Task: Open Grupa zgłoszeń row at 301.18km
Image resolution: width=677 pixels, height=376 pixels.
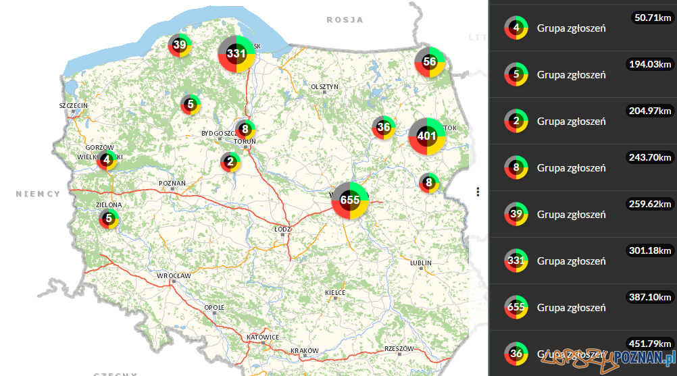Action: pyautogui.click(x=583, y=261)
